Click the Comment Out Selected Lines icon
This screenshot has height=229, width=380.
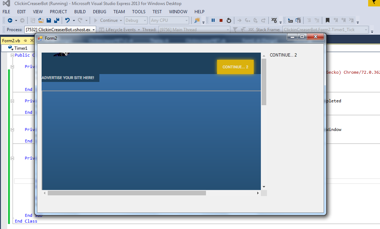309,20
